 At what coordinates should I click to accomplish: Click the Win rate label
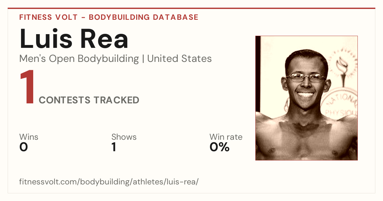tap(226, 137)
